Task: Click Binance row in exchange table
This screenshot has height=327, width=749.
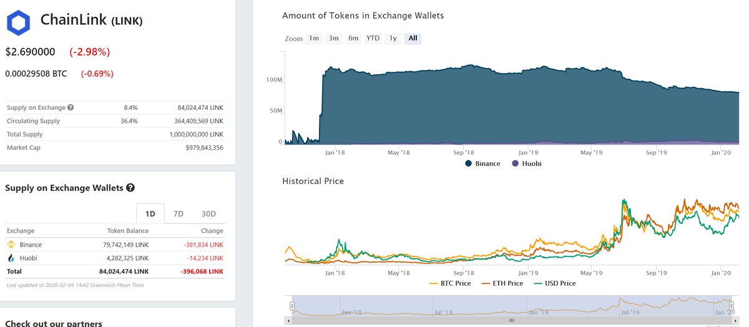Action: click(115, 245)
